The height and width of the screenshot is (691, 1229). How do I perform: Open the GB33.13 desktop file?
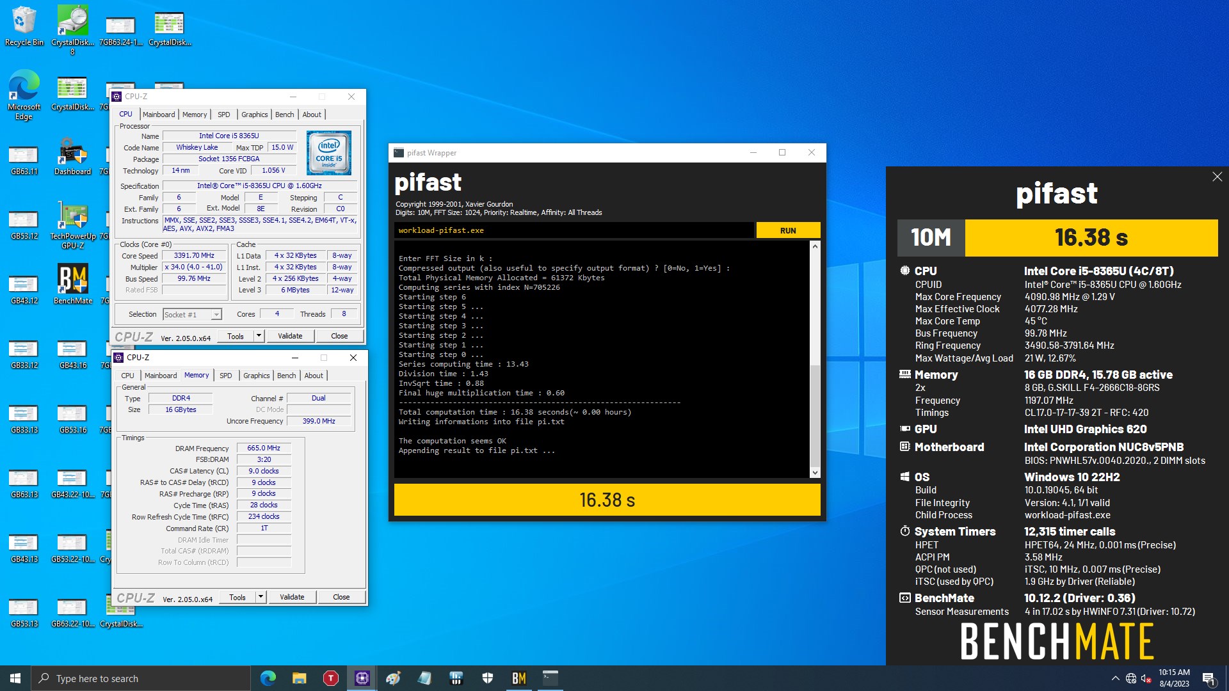coord(24,418)
